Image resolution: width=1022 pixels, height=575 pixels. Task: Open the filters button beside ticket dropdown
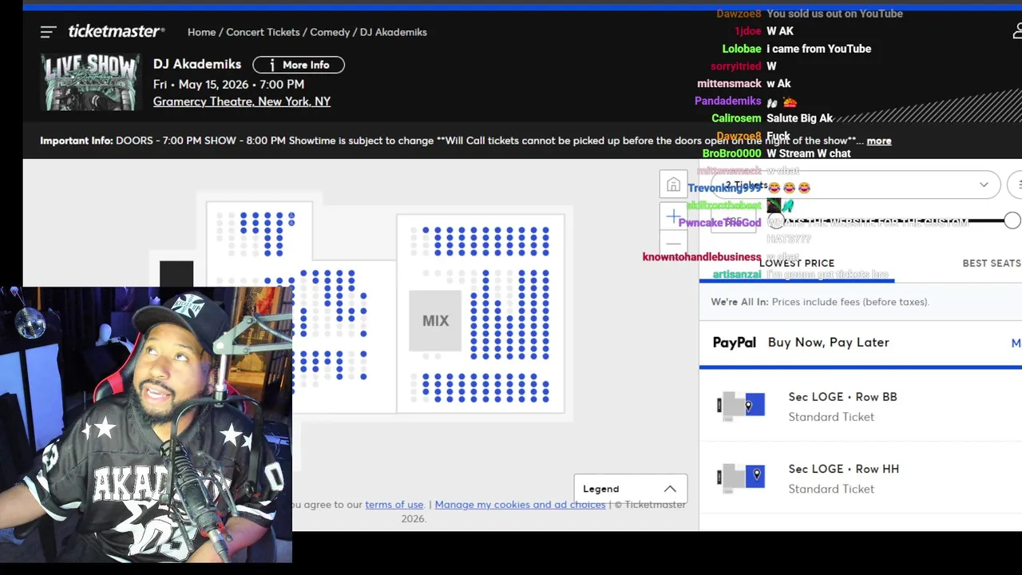[x=1016, y=185]
